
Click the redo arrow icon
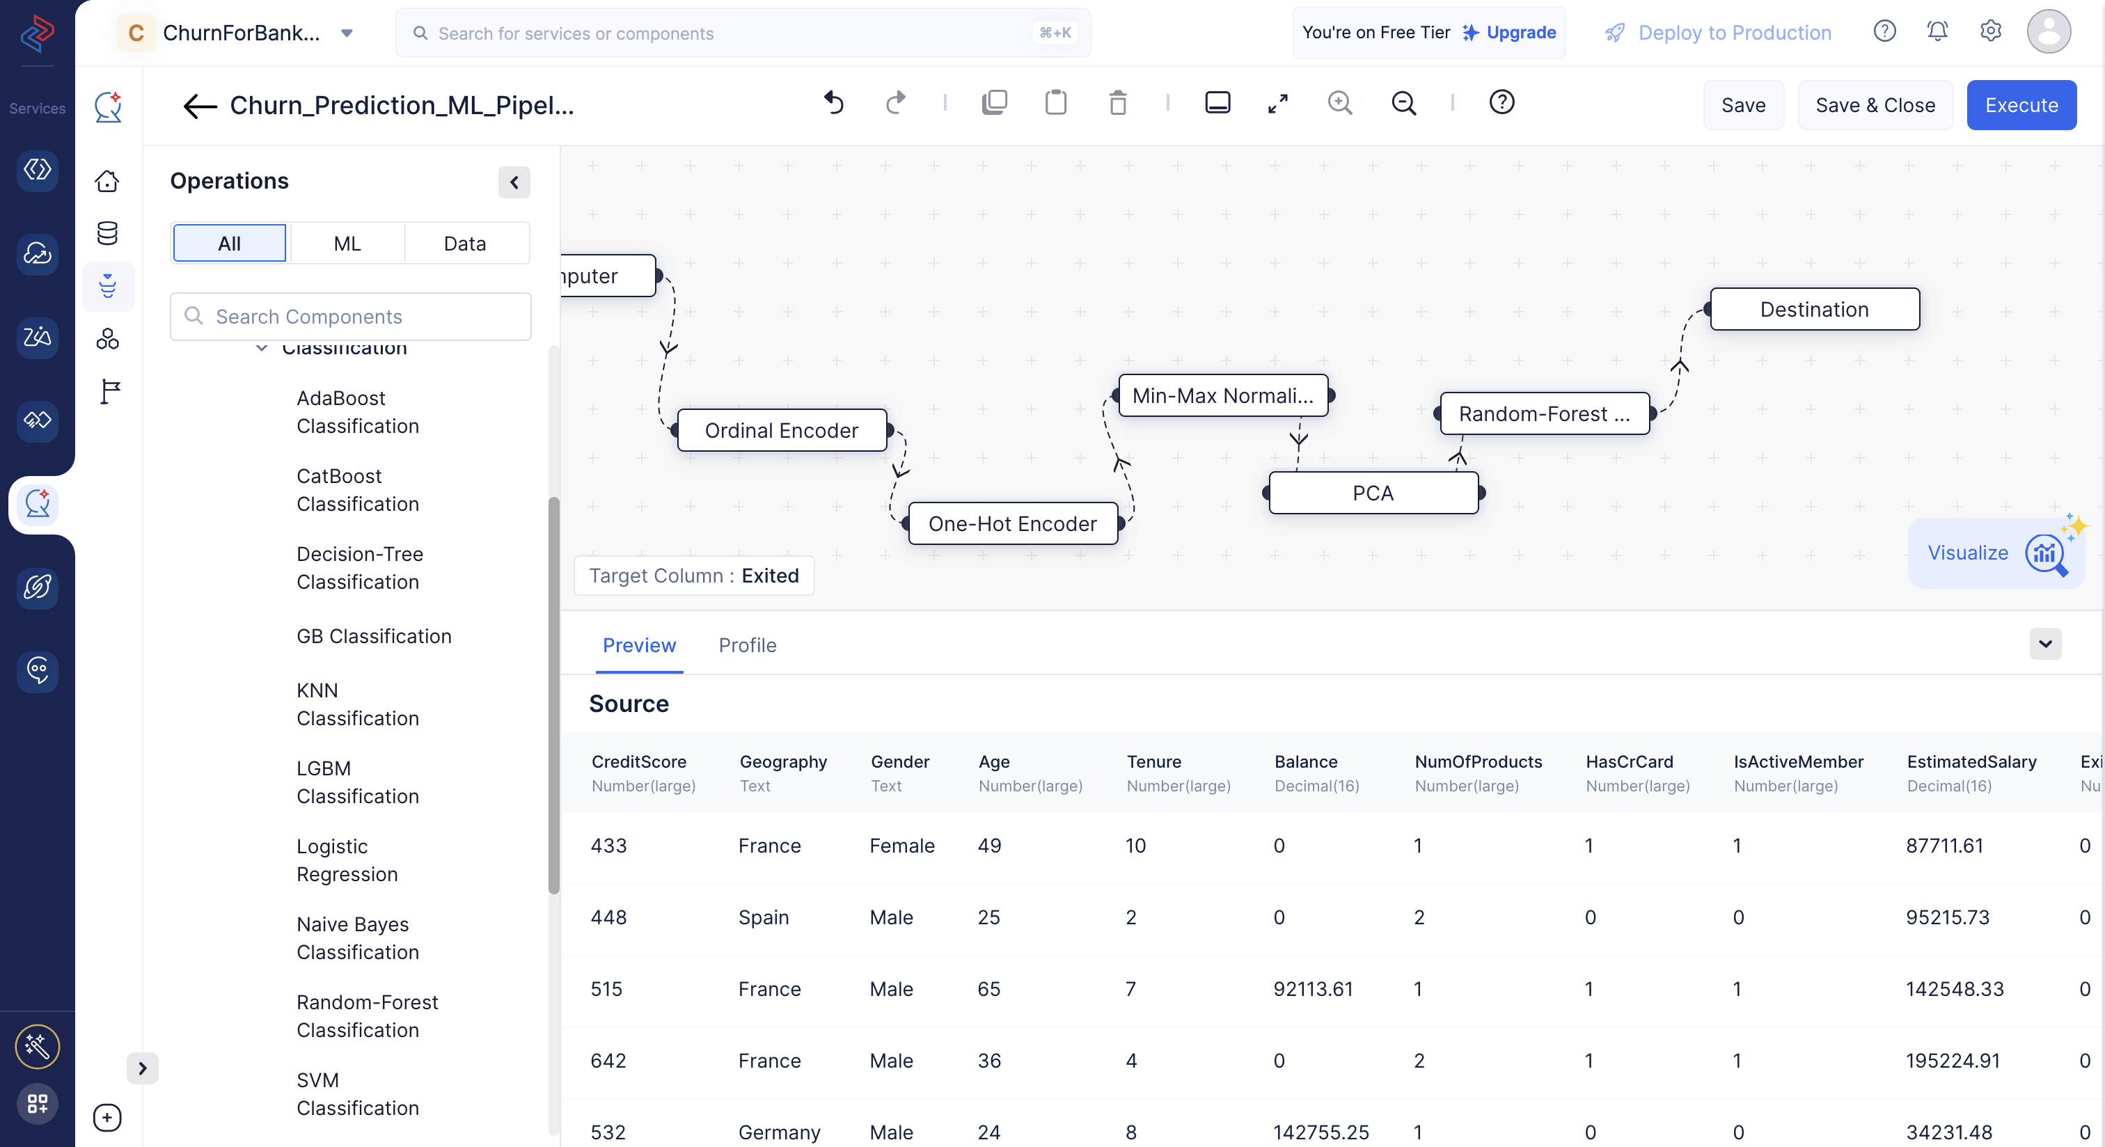pos(894,103)
